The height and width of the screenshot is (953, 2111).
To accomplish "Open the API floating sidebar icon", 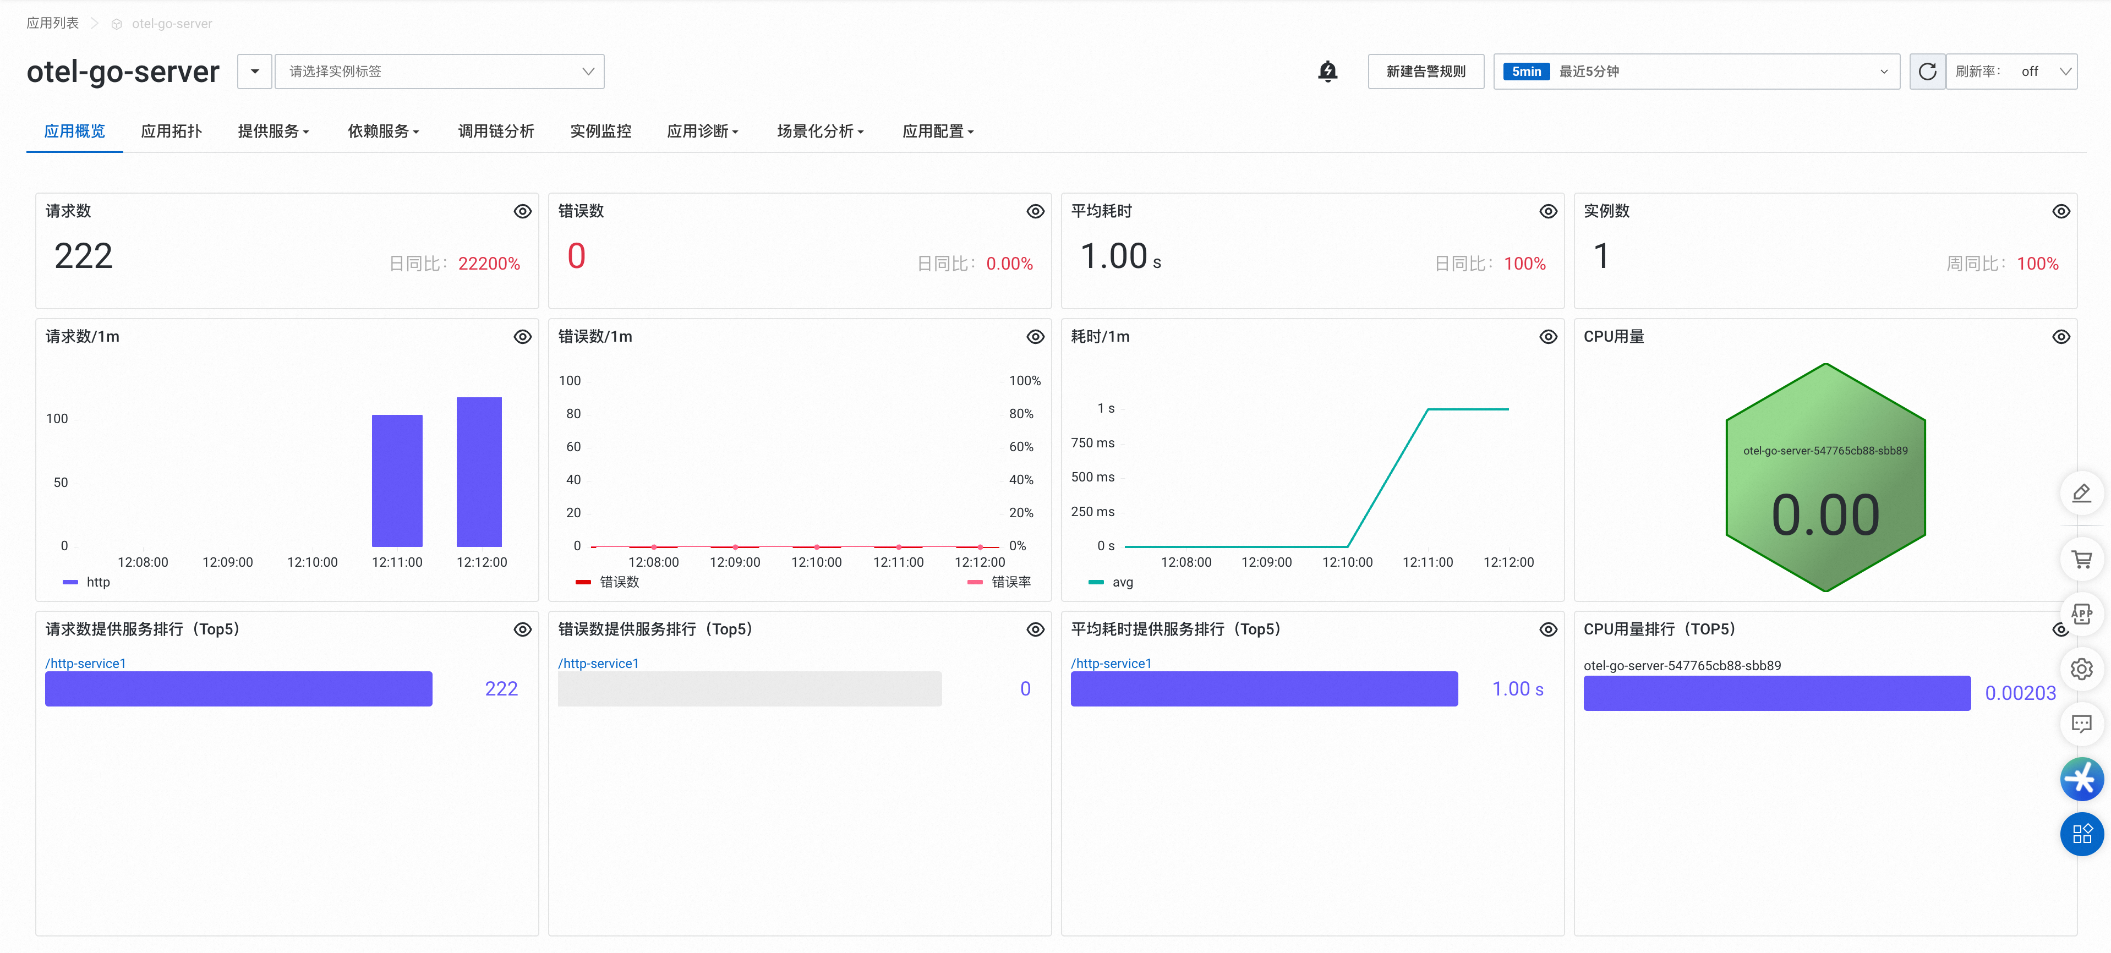I will pos(2081,614).
